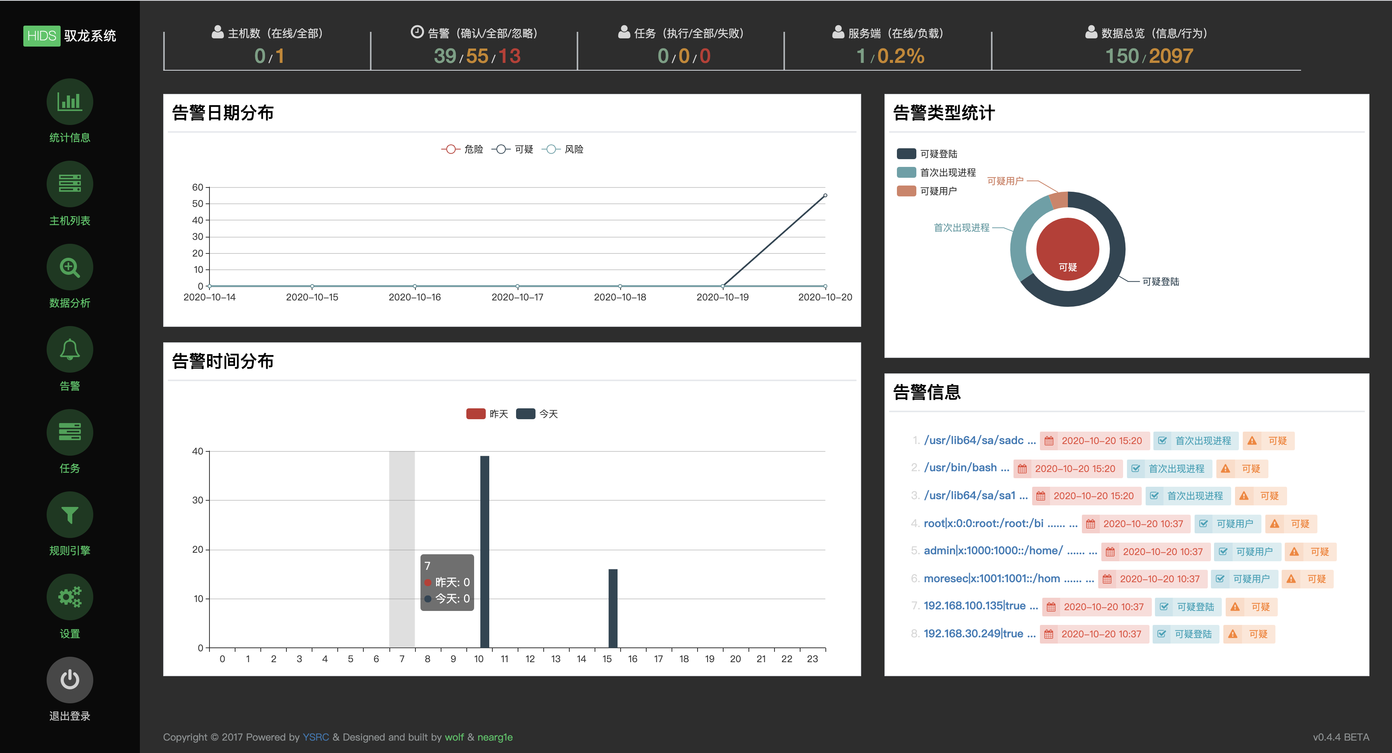Click the alarm count 55 in header

coord(477,56)
